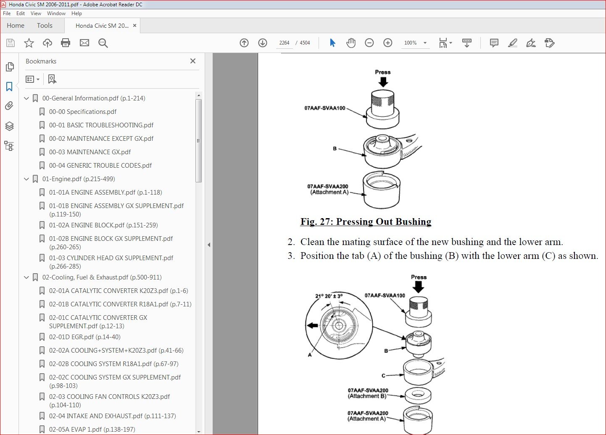The width and height of the screenshot is (606, 435).
Task: Open the Find text magnifier icon
Action: pos(103,43)
